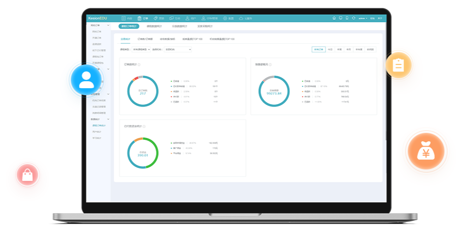Open the 配置 settings gear icon

pyautogui.click(x=225, y=18)
